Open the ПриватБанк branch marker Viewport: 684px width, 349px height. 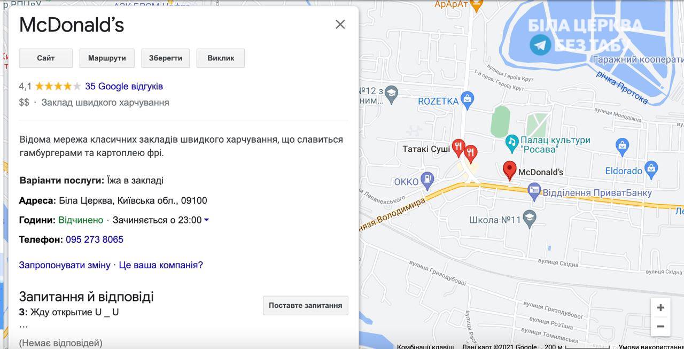[x=534, y=191]
